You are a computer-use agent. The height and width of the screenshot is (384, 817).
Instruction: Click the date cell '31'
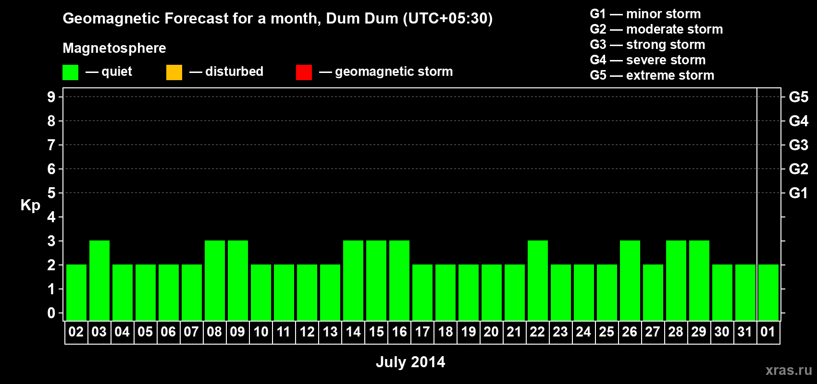click(745, 332)
